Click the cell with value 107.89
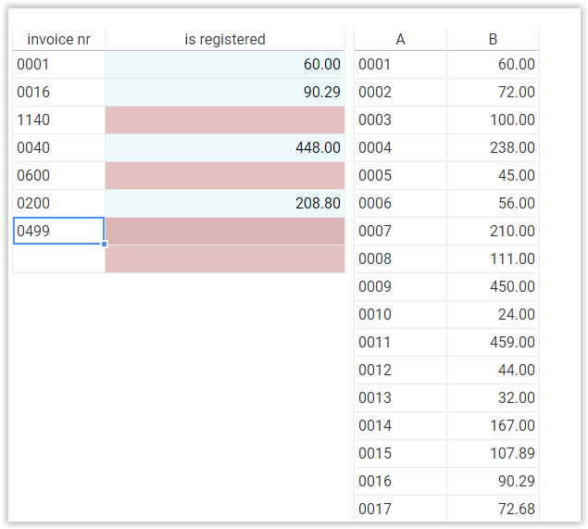Screen dimensions: 588x529 (493, 453)
